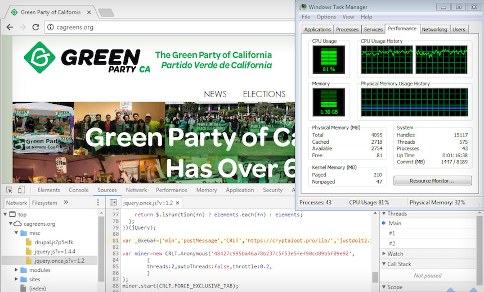This screenshot has height=292, width=484.
Task: Open the DevTools Performance tab
Action: (x=171, y=190)
